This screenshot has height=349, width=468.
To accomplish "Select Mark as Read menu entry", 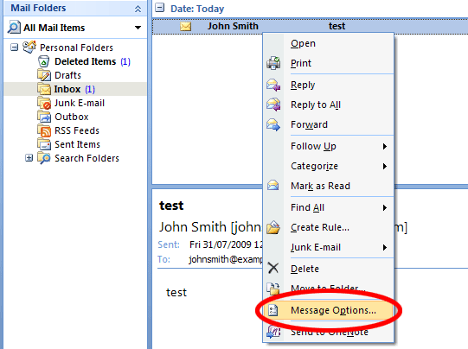I will [x=329, y=186].
